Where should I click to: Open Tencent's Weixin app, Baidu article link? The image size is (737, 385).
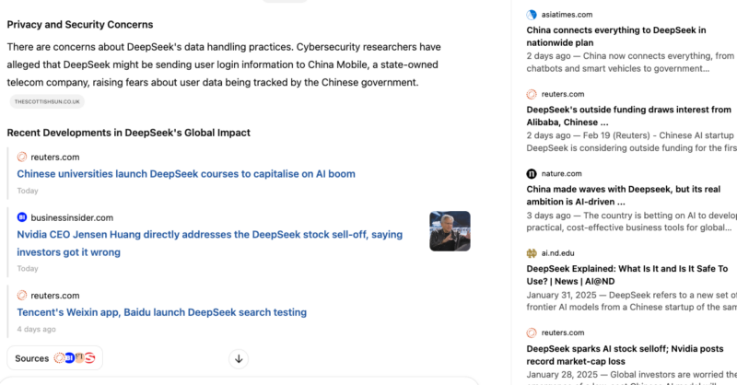click(x=162, y=312)
